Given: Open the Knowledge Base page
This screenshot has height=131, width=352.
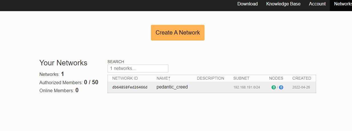Looking at the screenshot, I should coord(283,4).
